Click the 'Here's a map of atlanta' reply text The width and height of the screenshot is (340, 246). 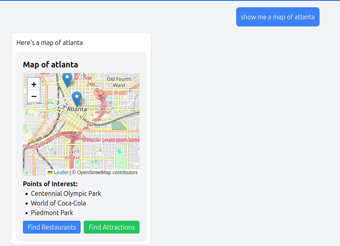point(50,43)
